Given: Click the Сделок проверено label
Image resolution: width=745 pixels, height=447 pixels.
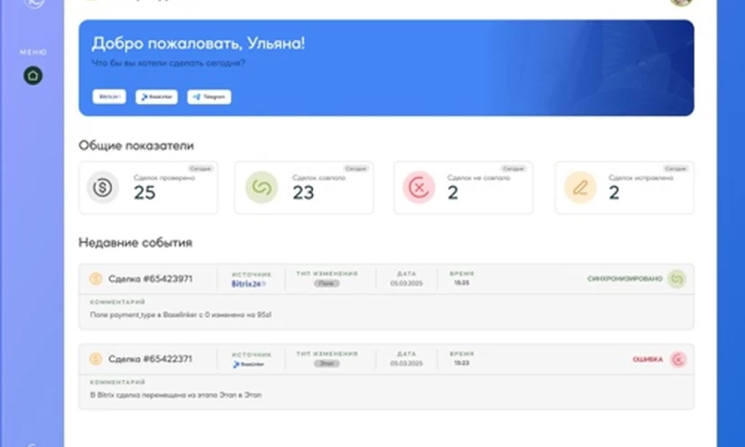Looking at the screenshot, I should click(x=165, y=178).
